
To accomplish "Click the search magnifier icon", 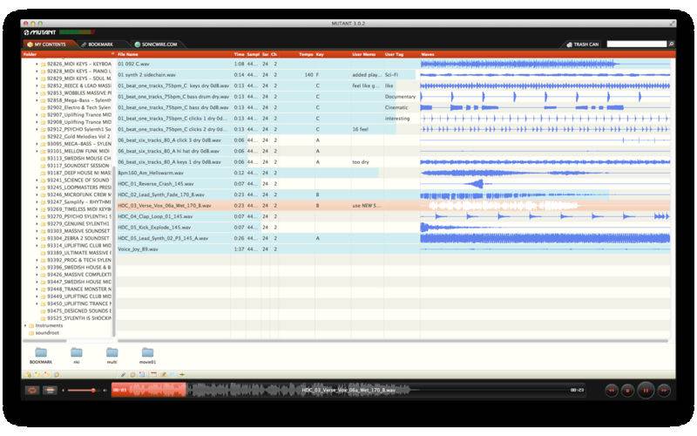I will [671, 44].
